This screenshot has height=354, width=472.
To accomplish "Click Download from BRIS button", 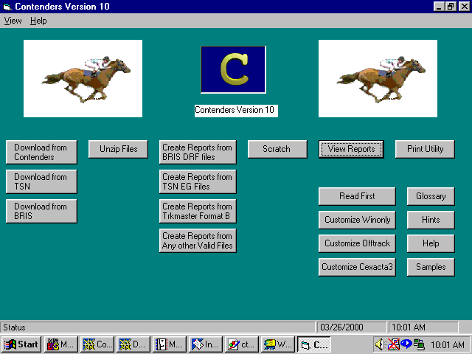I will 41,211.
